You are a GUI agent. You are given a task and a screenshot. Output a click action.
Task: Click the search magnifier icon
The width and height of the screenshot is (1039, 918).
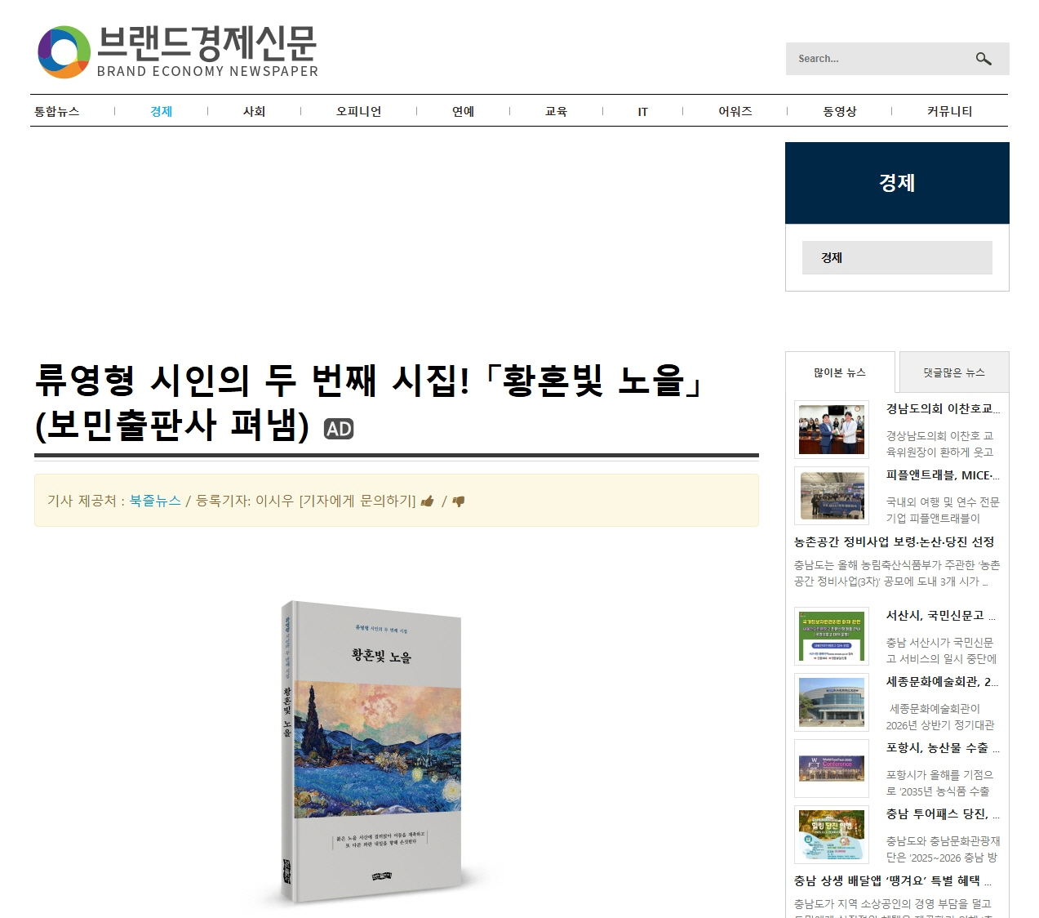pos(983,59)
